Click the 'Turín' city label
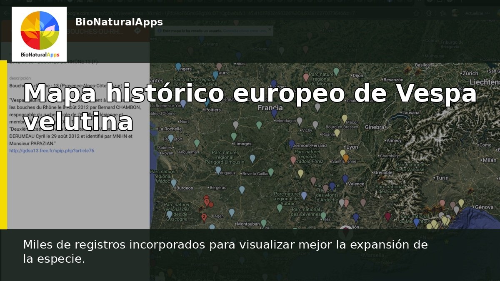Image resolution: width=500 pixels, height=281 pixels. (x=442, y=178)
